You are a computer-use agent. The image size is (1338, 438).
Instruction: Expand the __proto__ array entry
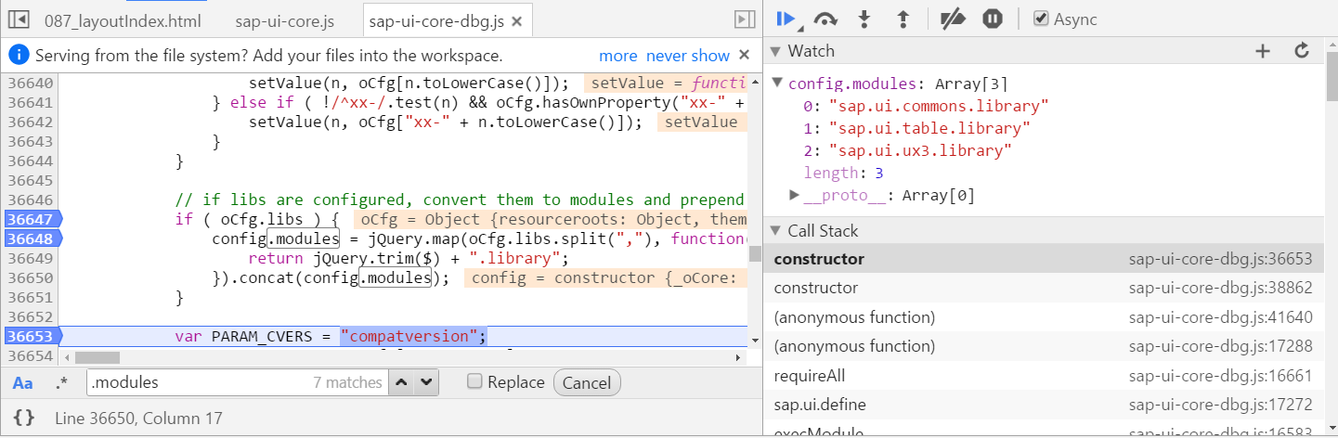794,195
